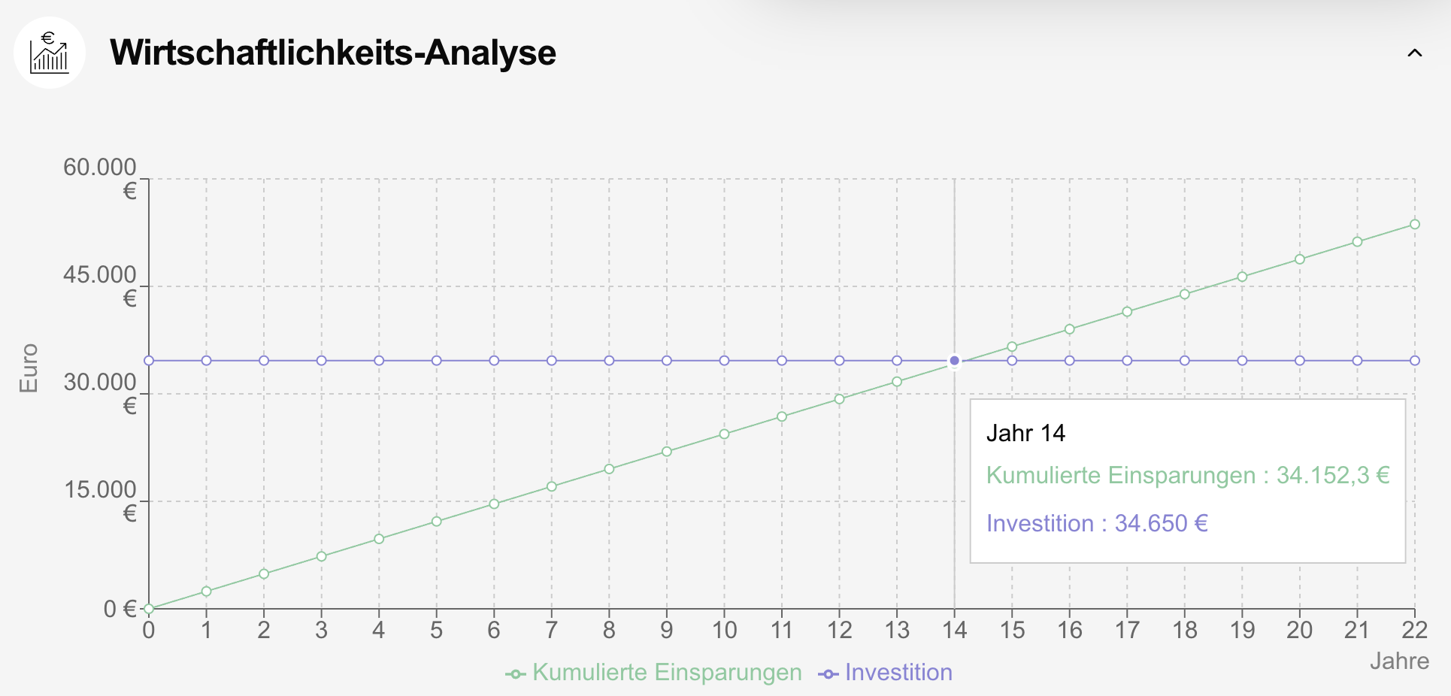Click the Investition point at year 17
This screenshot has height=696, width=1451.
pyautogui.click(x=1127, y=361)
